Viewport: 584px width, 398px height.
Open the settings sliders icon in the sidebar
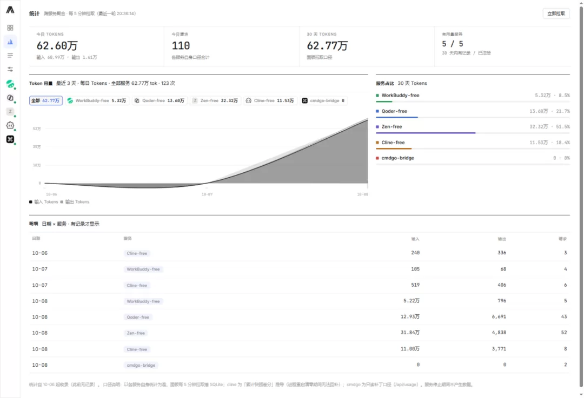click(10, 69)
